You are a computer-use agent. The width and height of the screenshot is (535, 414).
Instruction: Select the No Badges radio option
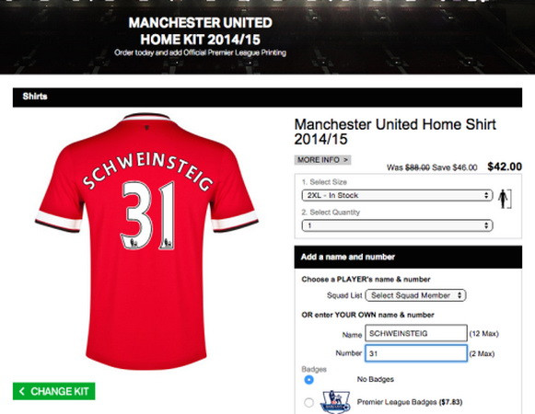coord(308,380)
